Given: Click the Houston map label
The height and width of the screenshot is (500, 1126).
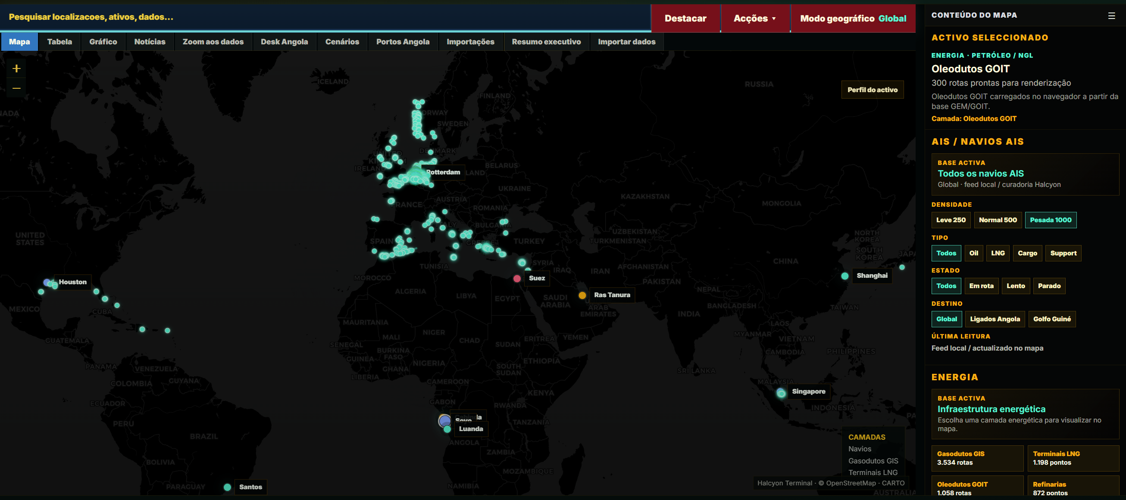Looking at the screenshot, I should point(72,283).
